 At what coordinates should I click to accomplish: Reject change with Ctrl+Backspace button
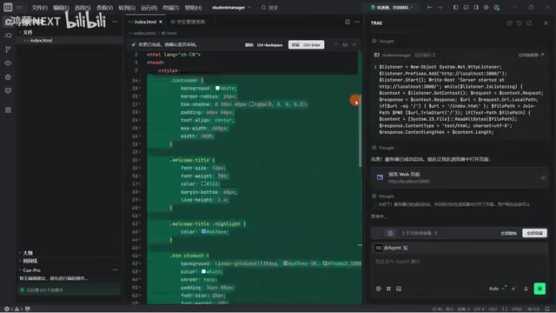tap(264, 44)
